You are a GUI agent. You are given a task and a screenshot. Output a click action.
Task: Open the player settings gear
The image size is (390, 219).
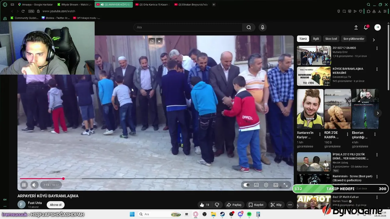[266, 185]
